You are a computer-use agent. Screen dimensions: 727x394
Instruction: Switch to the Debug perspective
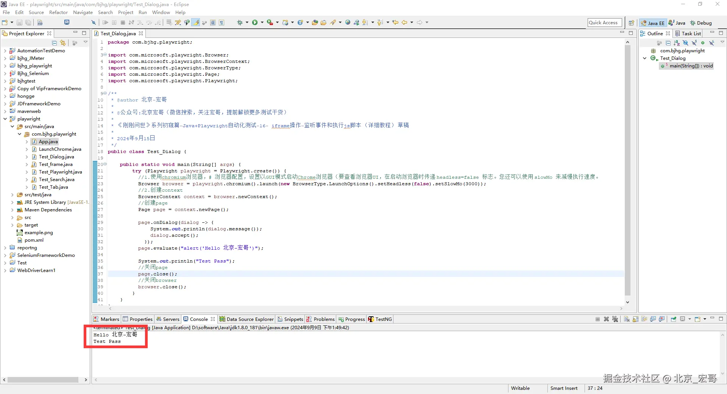pos(700,23)
